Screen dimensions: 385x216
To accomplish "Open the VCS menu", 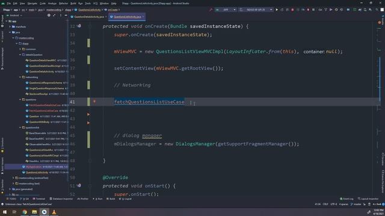I will tap(95, 4).
